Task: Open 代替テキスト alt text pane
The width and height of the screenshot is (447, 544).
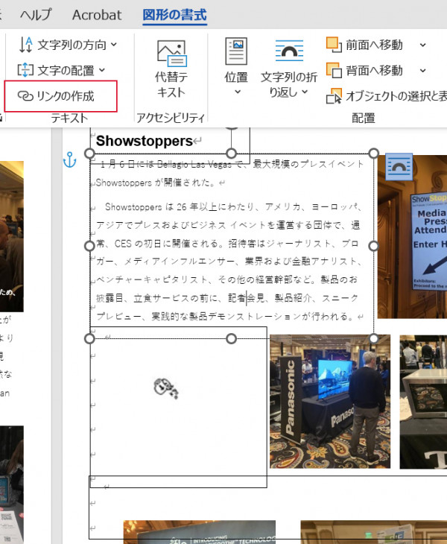Action: [x=171, y=69]
